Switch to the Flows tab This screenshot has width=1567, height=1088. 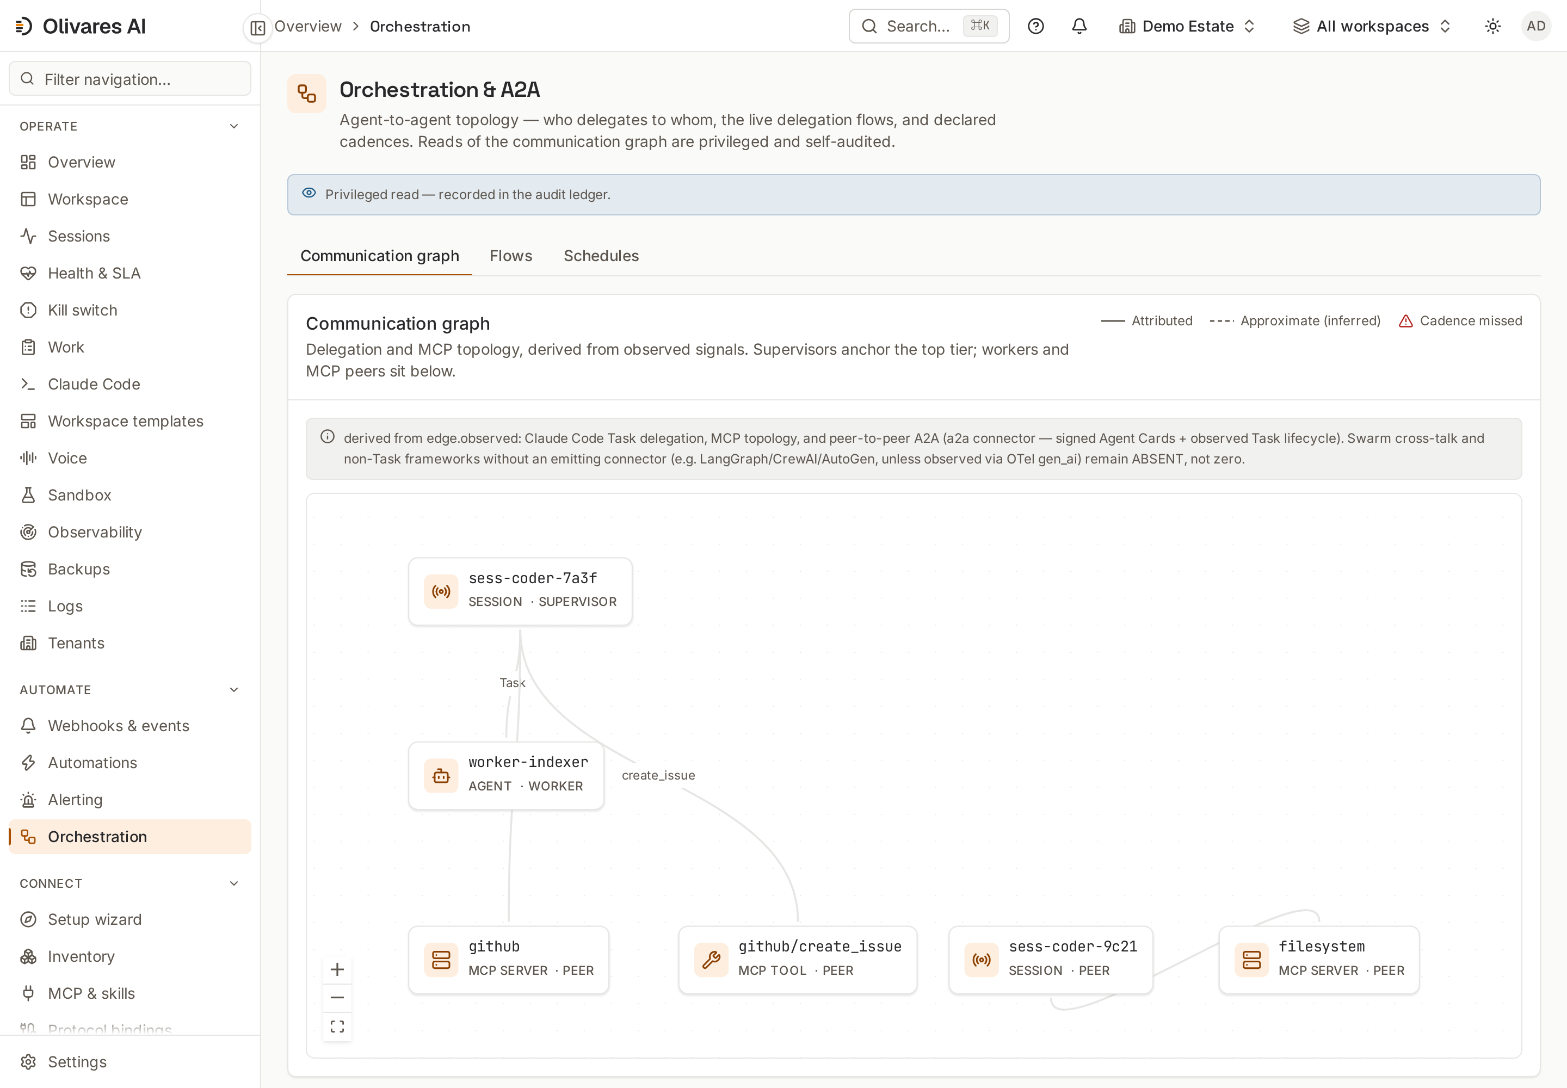pyautogui.click(x=510, y=256)
